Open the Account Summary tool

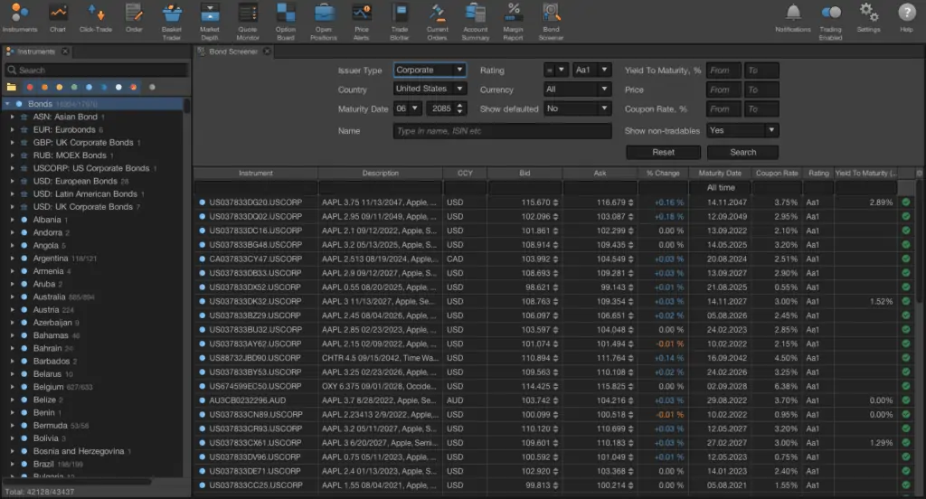coord(476,22)
